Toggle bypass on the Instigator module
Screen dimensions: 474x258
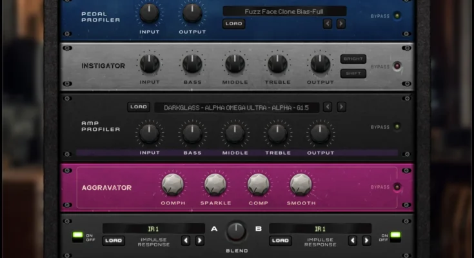pos(397,66)
